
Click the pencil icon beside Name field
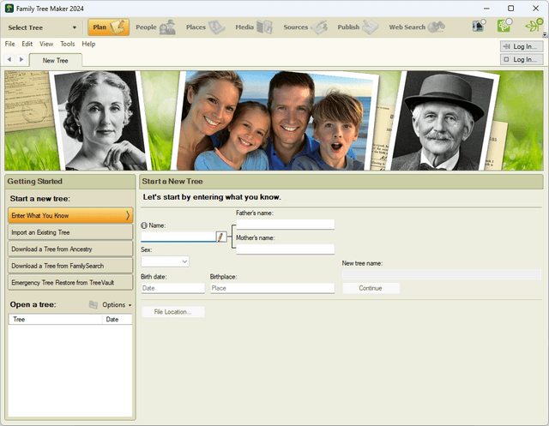tap(221, 237)
